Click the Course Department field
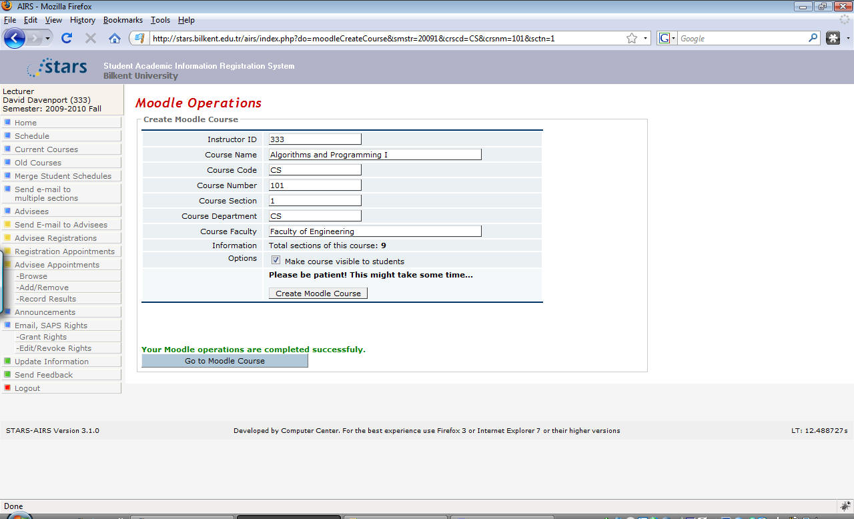 pyautogui.click(x=315, y=216)
